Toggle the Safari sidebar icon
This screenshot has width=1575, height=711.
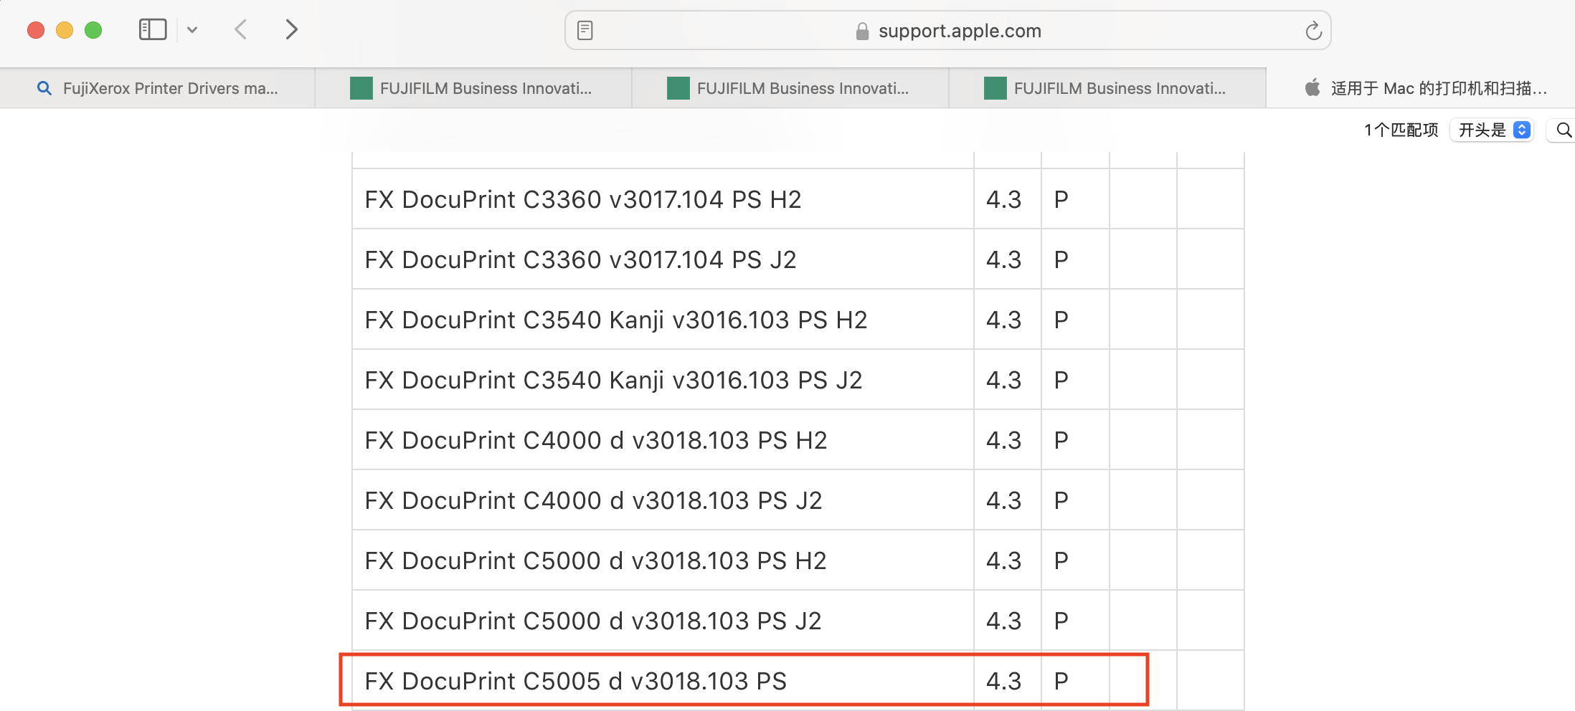click(152, 29)
